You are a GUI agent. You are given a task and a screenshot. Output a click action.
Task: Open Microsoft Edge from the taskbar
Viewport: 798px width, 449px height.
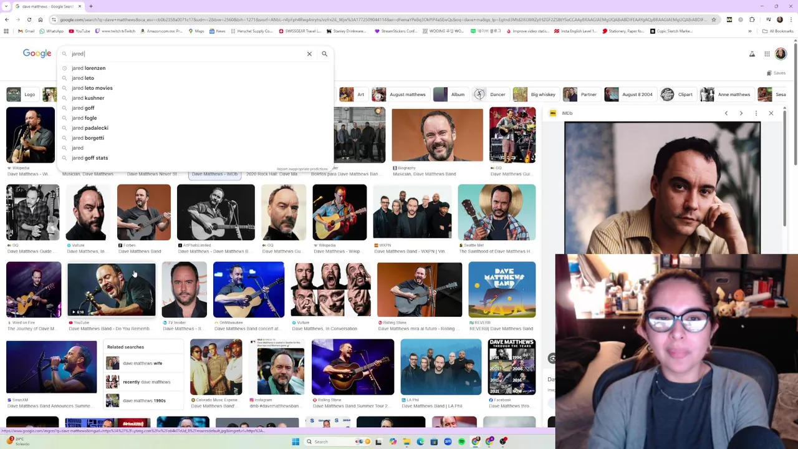tap(420, 442)
